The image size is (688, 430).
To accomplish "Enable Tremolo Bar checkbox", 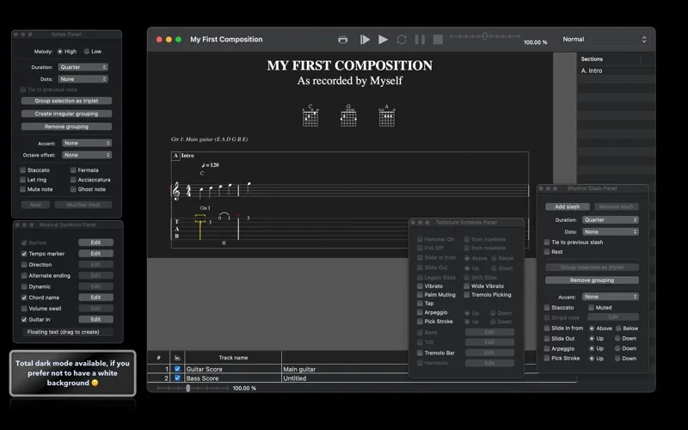I will pyautogui.click(x=420, y=353).
